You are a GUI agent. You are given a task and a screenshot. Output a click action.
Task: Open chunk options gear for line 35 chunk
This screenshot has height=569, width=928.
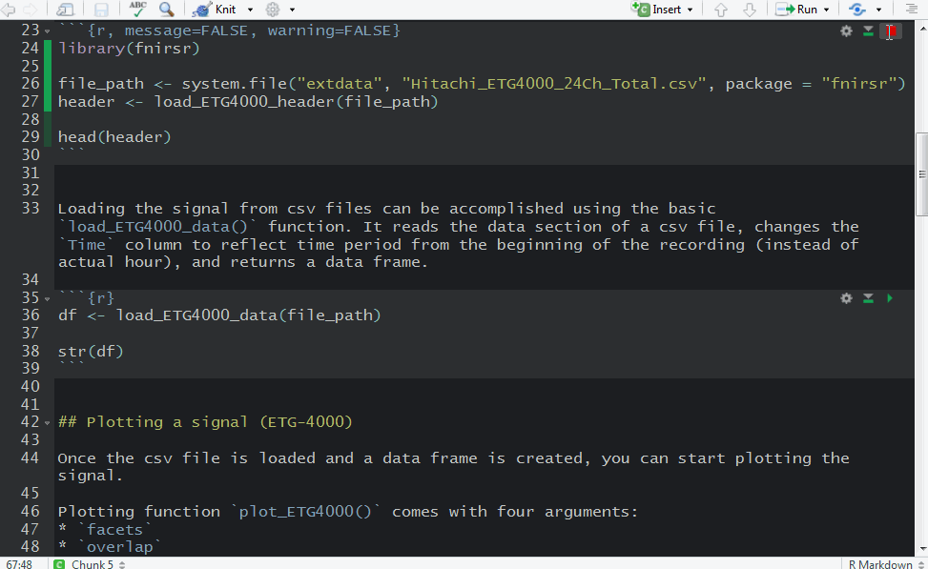846,298
